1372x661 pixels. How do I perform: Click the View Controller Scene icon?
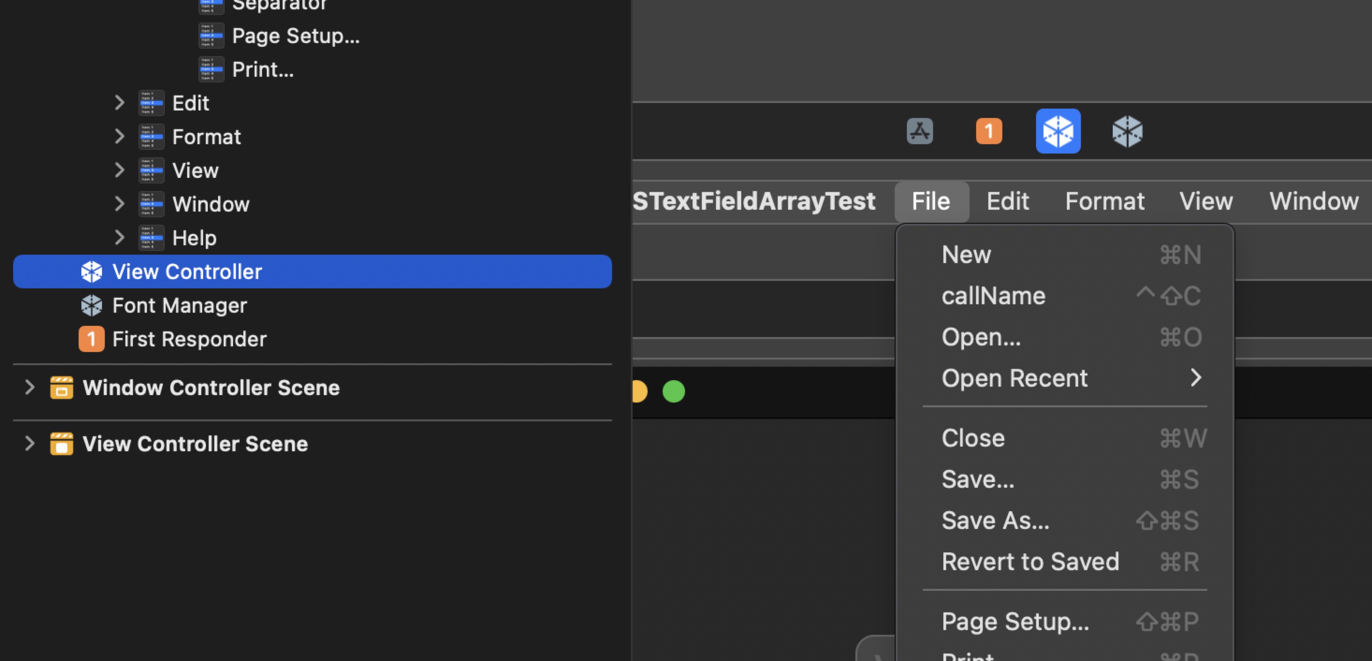click(61, 444)
